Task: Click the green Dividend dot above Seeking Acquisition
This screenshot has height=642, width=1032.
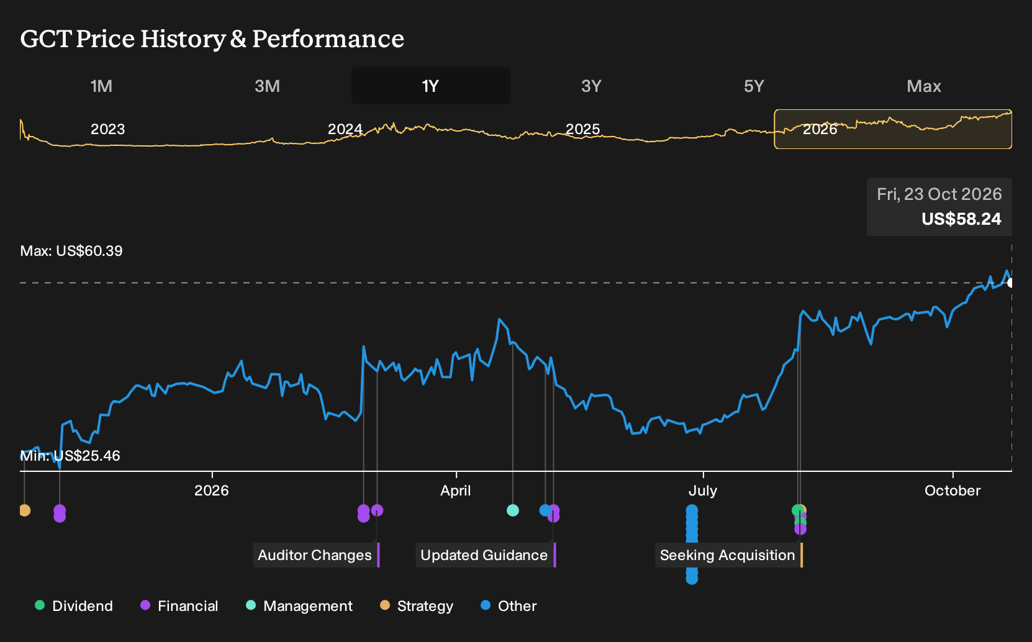Action: click(797, 510)
